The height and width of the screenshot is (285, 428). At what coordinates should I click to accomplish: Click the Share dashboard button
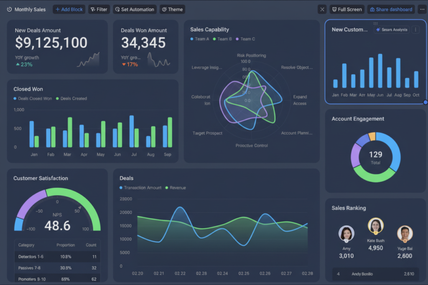click(x=390, y=9)
